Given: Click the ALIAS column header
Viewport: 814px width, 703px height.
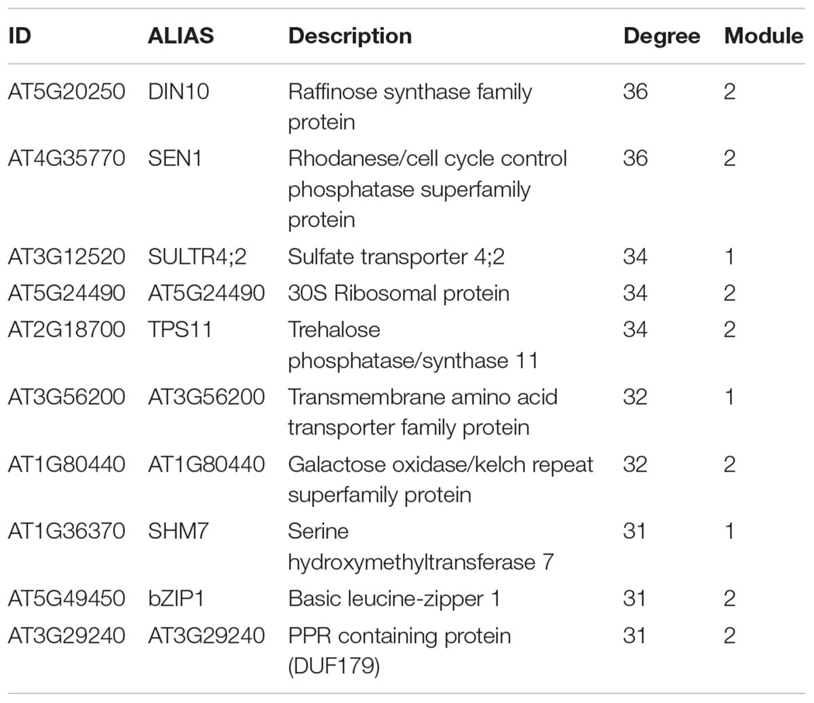Looking at the screenshot, I should [x=180, y=36].
